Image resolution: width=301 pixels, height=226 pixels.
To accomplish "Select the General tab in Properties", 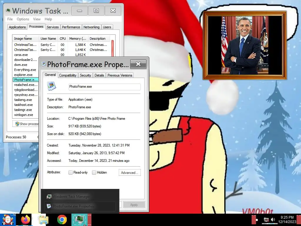I will click(50, 75).
